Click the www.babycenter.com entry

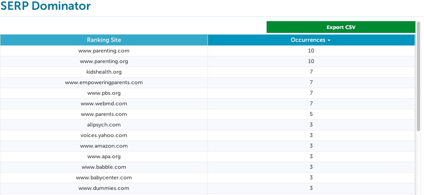pyautogui.click(x=104, y=178)
